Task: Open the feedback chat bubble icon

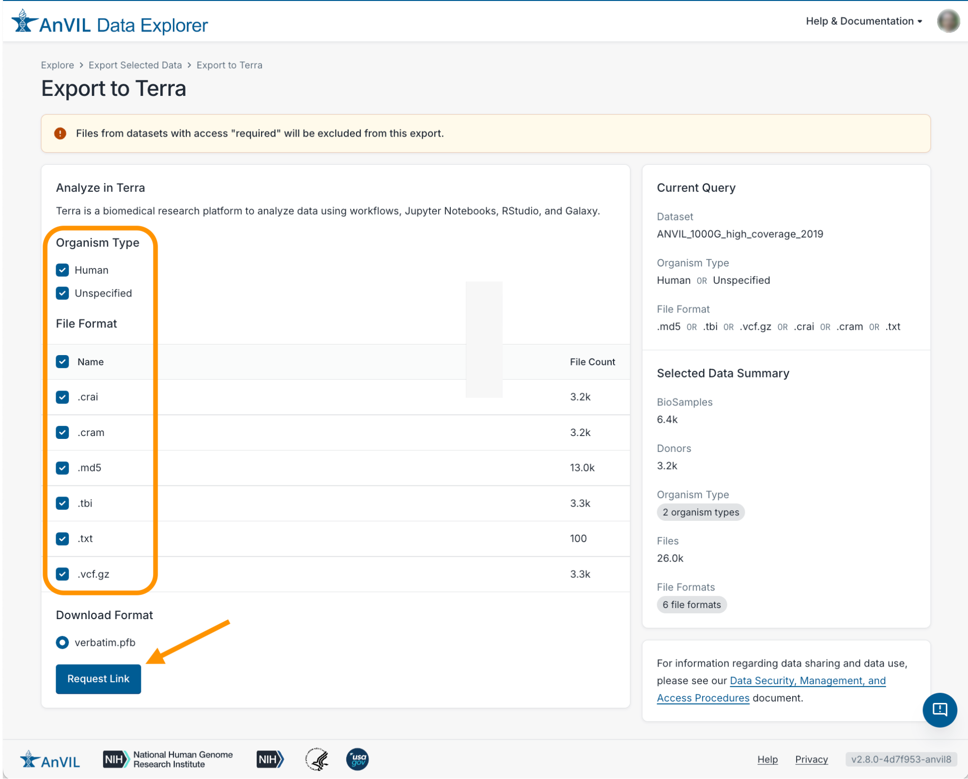Action: (x=939, y=710)
